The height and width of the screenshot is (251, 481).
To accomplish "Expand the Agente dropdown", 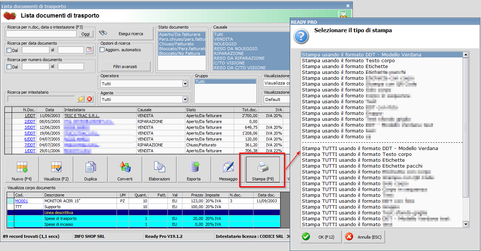I will coord(185,100).
